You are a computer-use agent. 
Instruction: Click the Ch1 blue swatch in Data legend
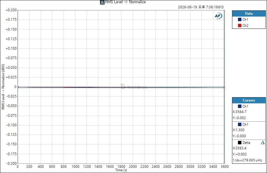(240, 20)
